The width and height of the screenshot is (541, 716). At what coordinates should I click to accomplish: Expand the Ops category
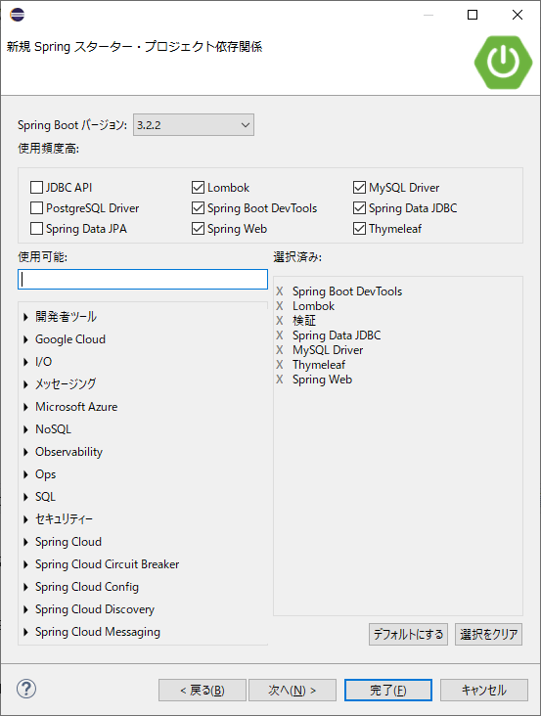(26, 474)
